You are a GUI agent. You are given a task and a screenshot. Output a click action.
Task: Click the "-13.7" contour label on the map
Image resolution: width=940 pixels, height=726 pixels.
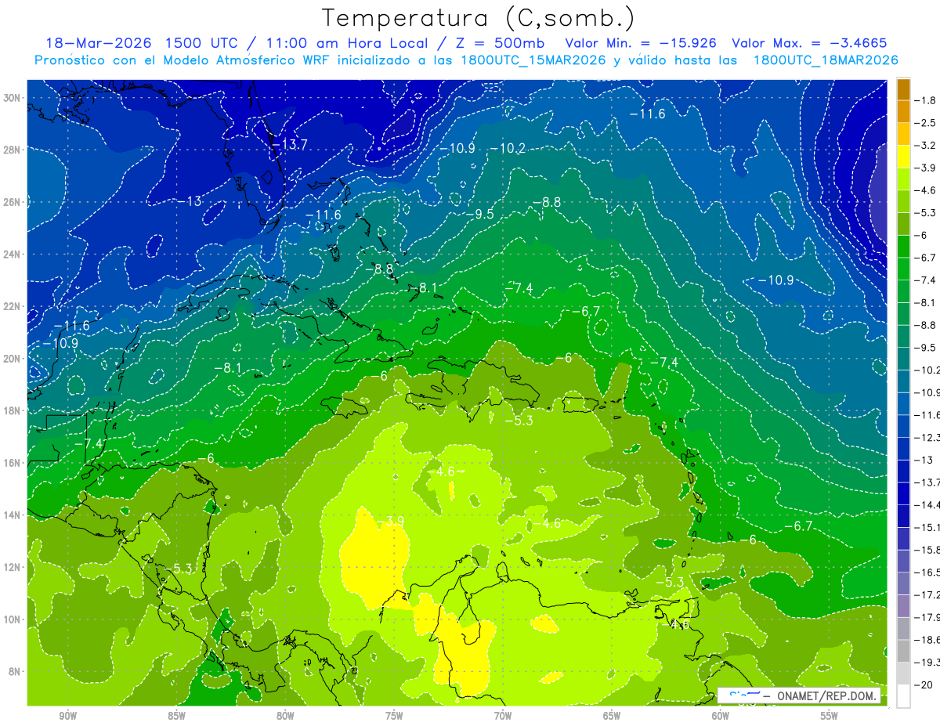pyautogui.click(x=289, y=144)
